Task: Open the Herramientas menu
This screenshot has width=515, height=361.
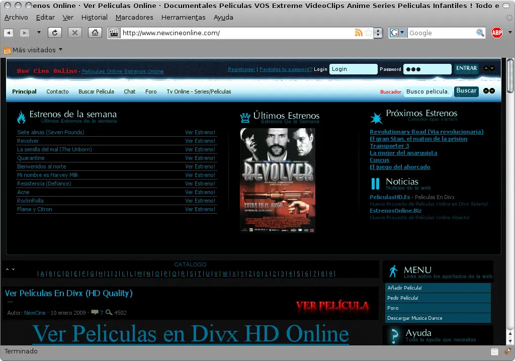Action: click(183, 18)
